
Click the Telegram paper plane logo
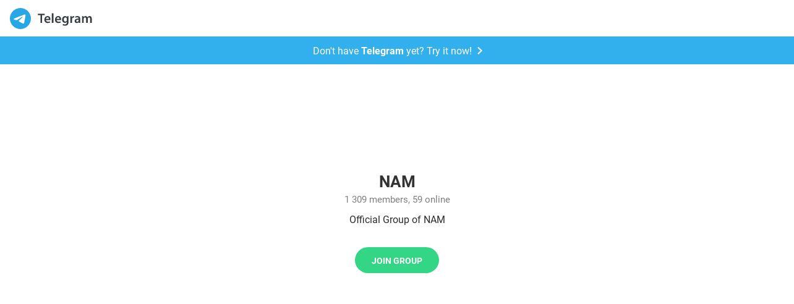click(20, 19)
